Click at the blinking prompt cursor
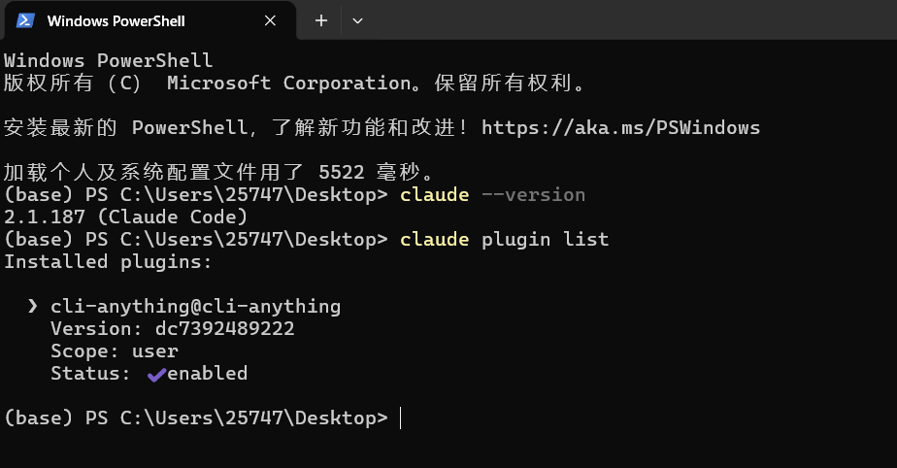The height and width of the screenshot is (468, 897). point(400,418)
